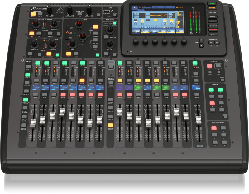
Task: Click the Phones Level knob
Action: (x=89, y=10)
